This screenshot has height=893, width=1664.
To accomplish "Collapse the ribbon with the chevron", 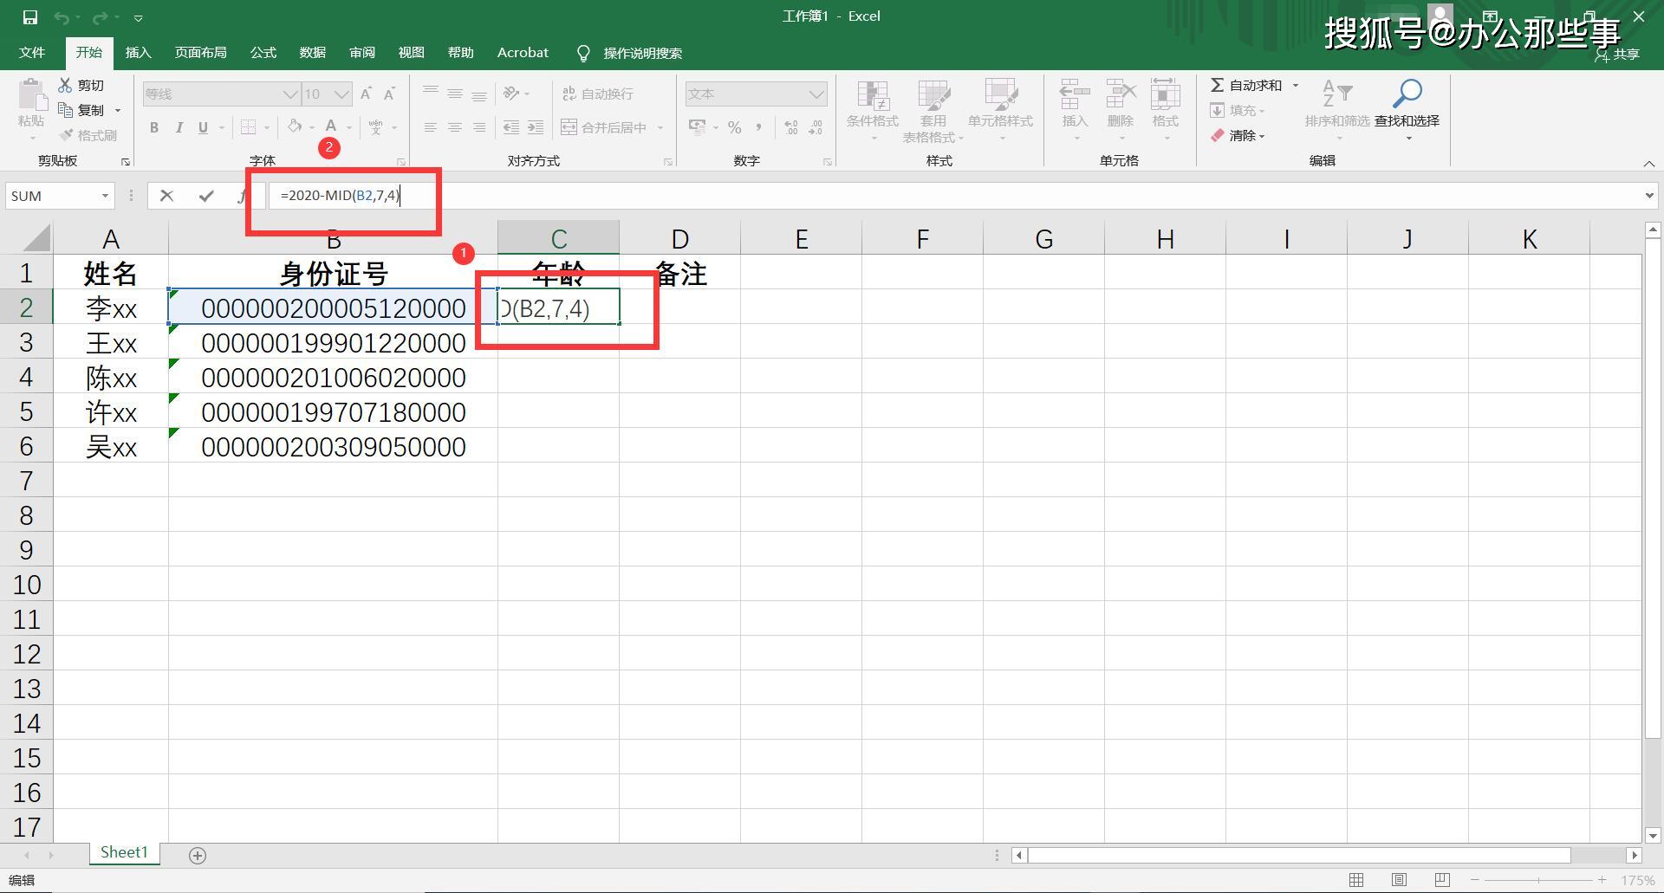I will point(1648,163).
